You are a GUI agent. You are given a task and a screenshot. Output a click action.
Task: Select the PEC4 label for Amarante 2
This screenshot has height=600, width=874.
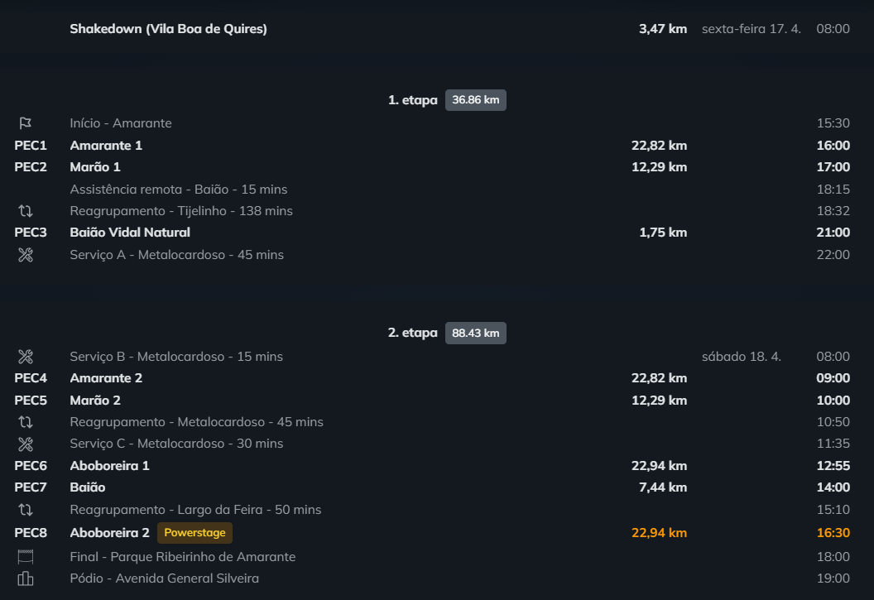point(31,378)
